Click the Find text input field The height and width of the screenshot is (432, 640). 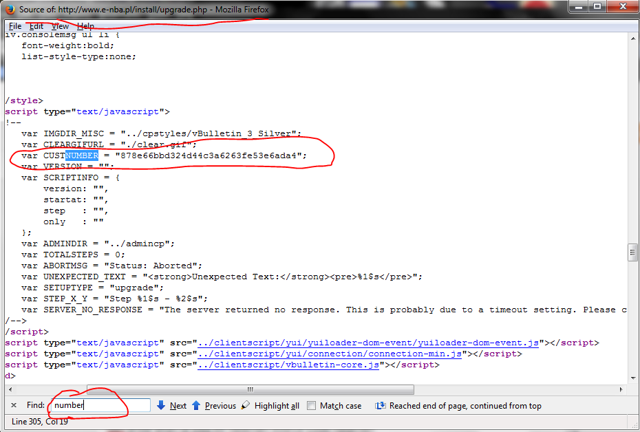pyautogui.click(x=100, y=405)
